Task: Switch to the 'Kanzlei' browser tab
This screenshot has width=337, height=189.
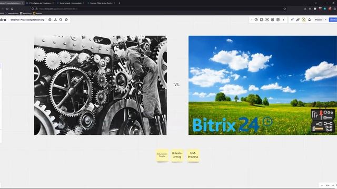Action: (101, 3)
